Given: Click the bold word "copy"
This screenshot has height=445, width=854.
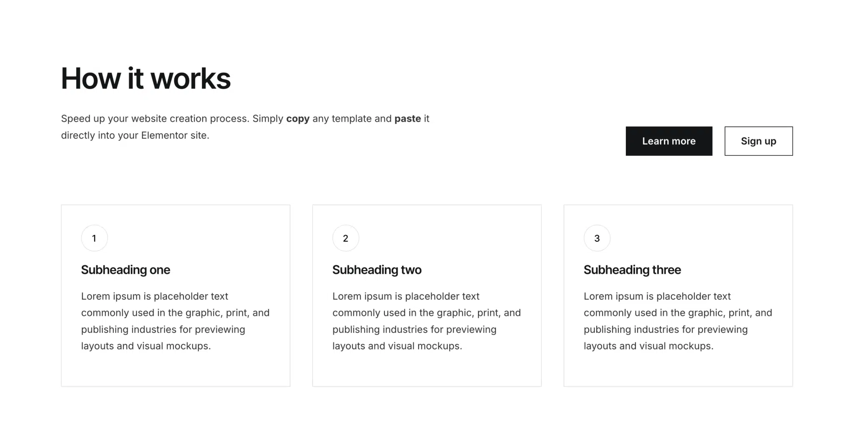Looking at the screenshot, I should [298, 119].
